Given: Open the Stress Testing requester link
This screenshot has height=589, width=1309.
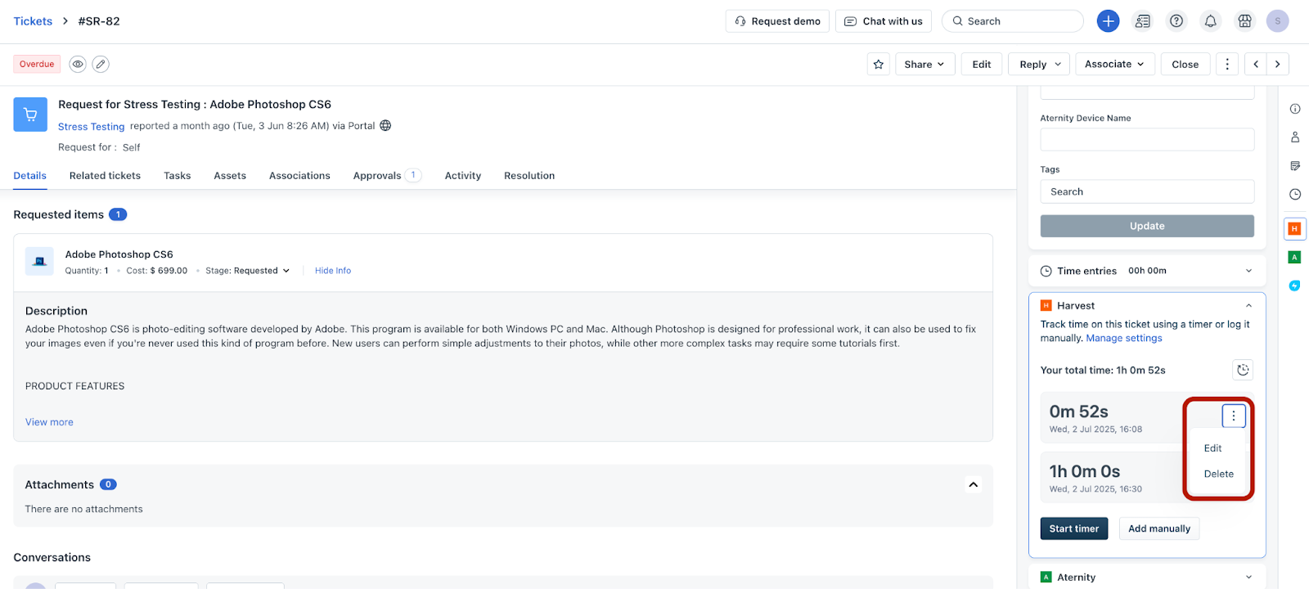Looking at the screenshot, I should pos(91,127).
